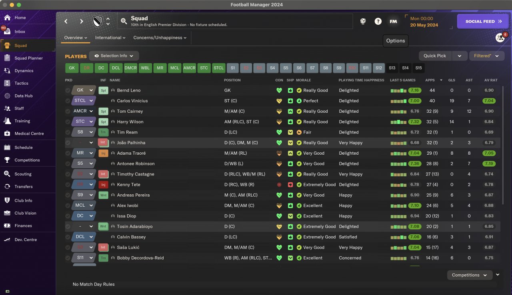Click the Squad Planner sidebar icon
Image resolution: width=512 pixels, height=295 pixels.
click(7, 58)
